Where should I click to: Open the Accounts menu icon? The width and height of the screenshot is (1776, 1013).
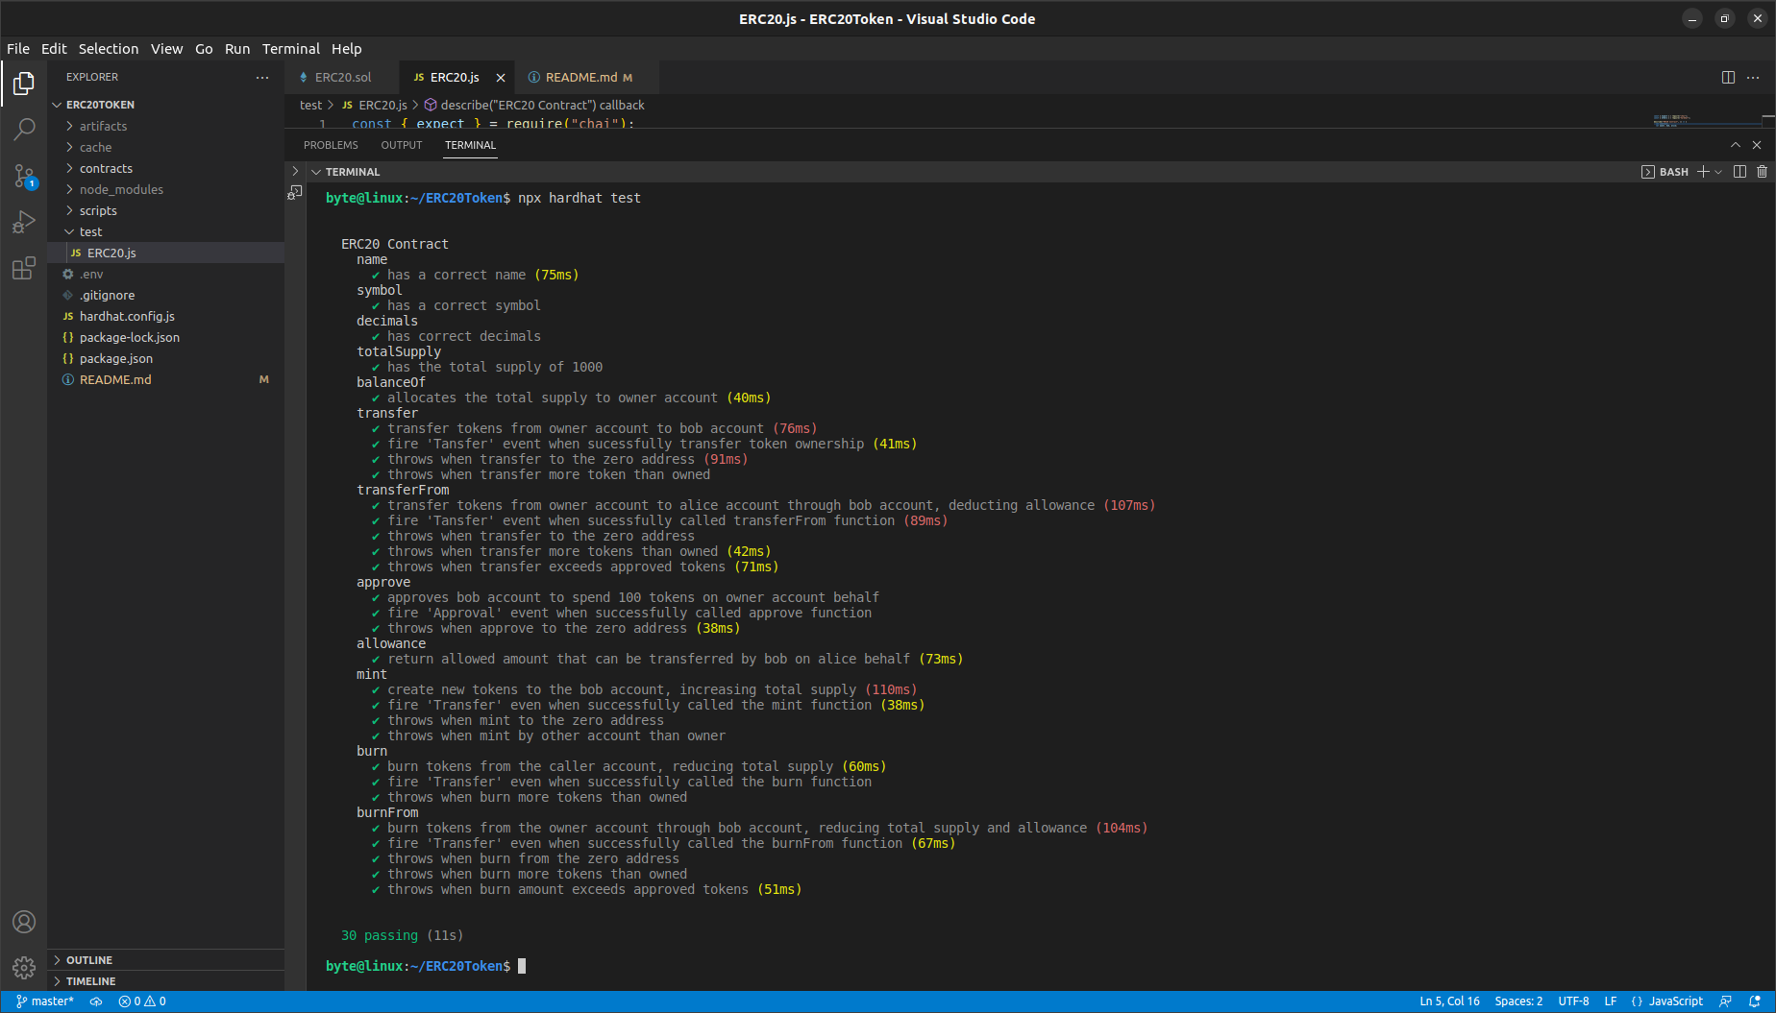point(24,922)
